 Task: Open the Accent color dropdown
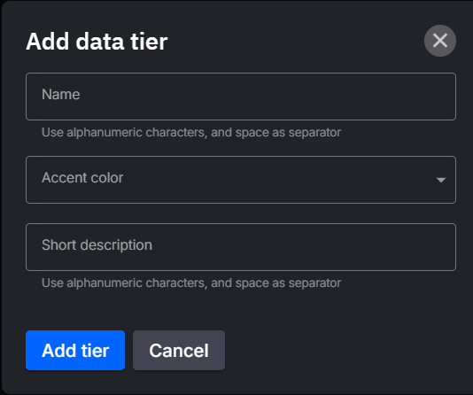pyautogui.click(x=241, y=180)
